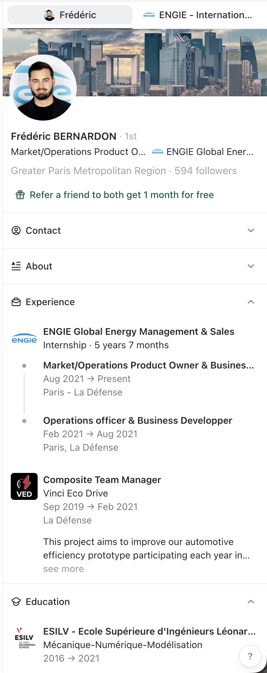
Task: Click the Experience collapse chevron
Action: click(x=251, y=302)
